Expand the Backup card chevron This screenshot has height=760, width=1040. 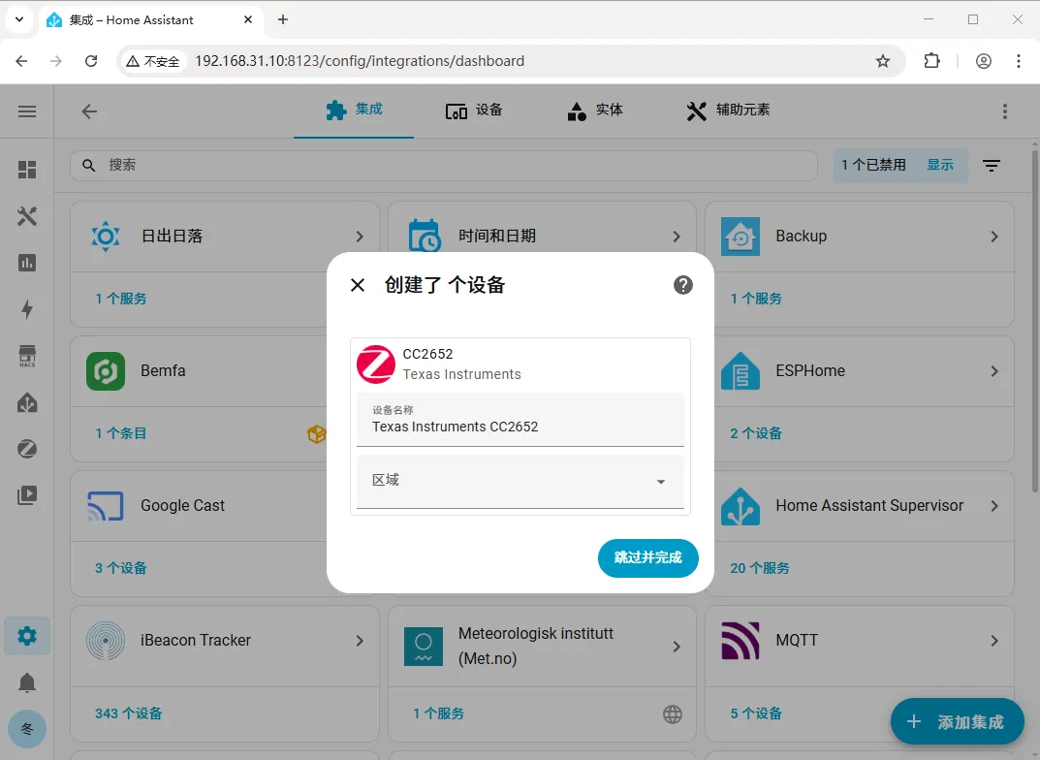pos(994,237)
